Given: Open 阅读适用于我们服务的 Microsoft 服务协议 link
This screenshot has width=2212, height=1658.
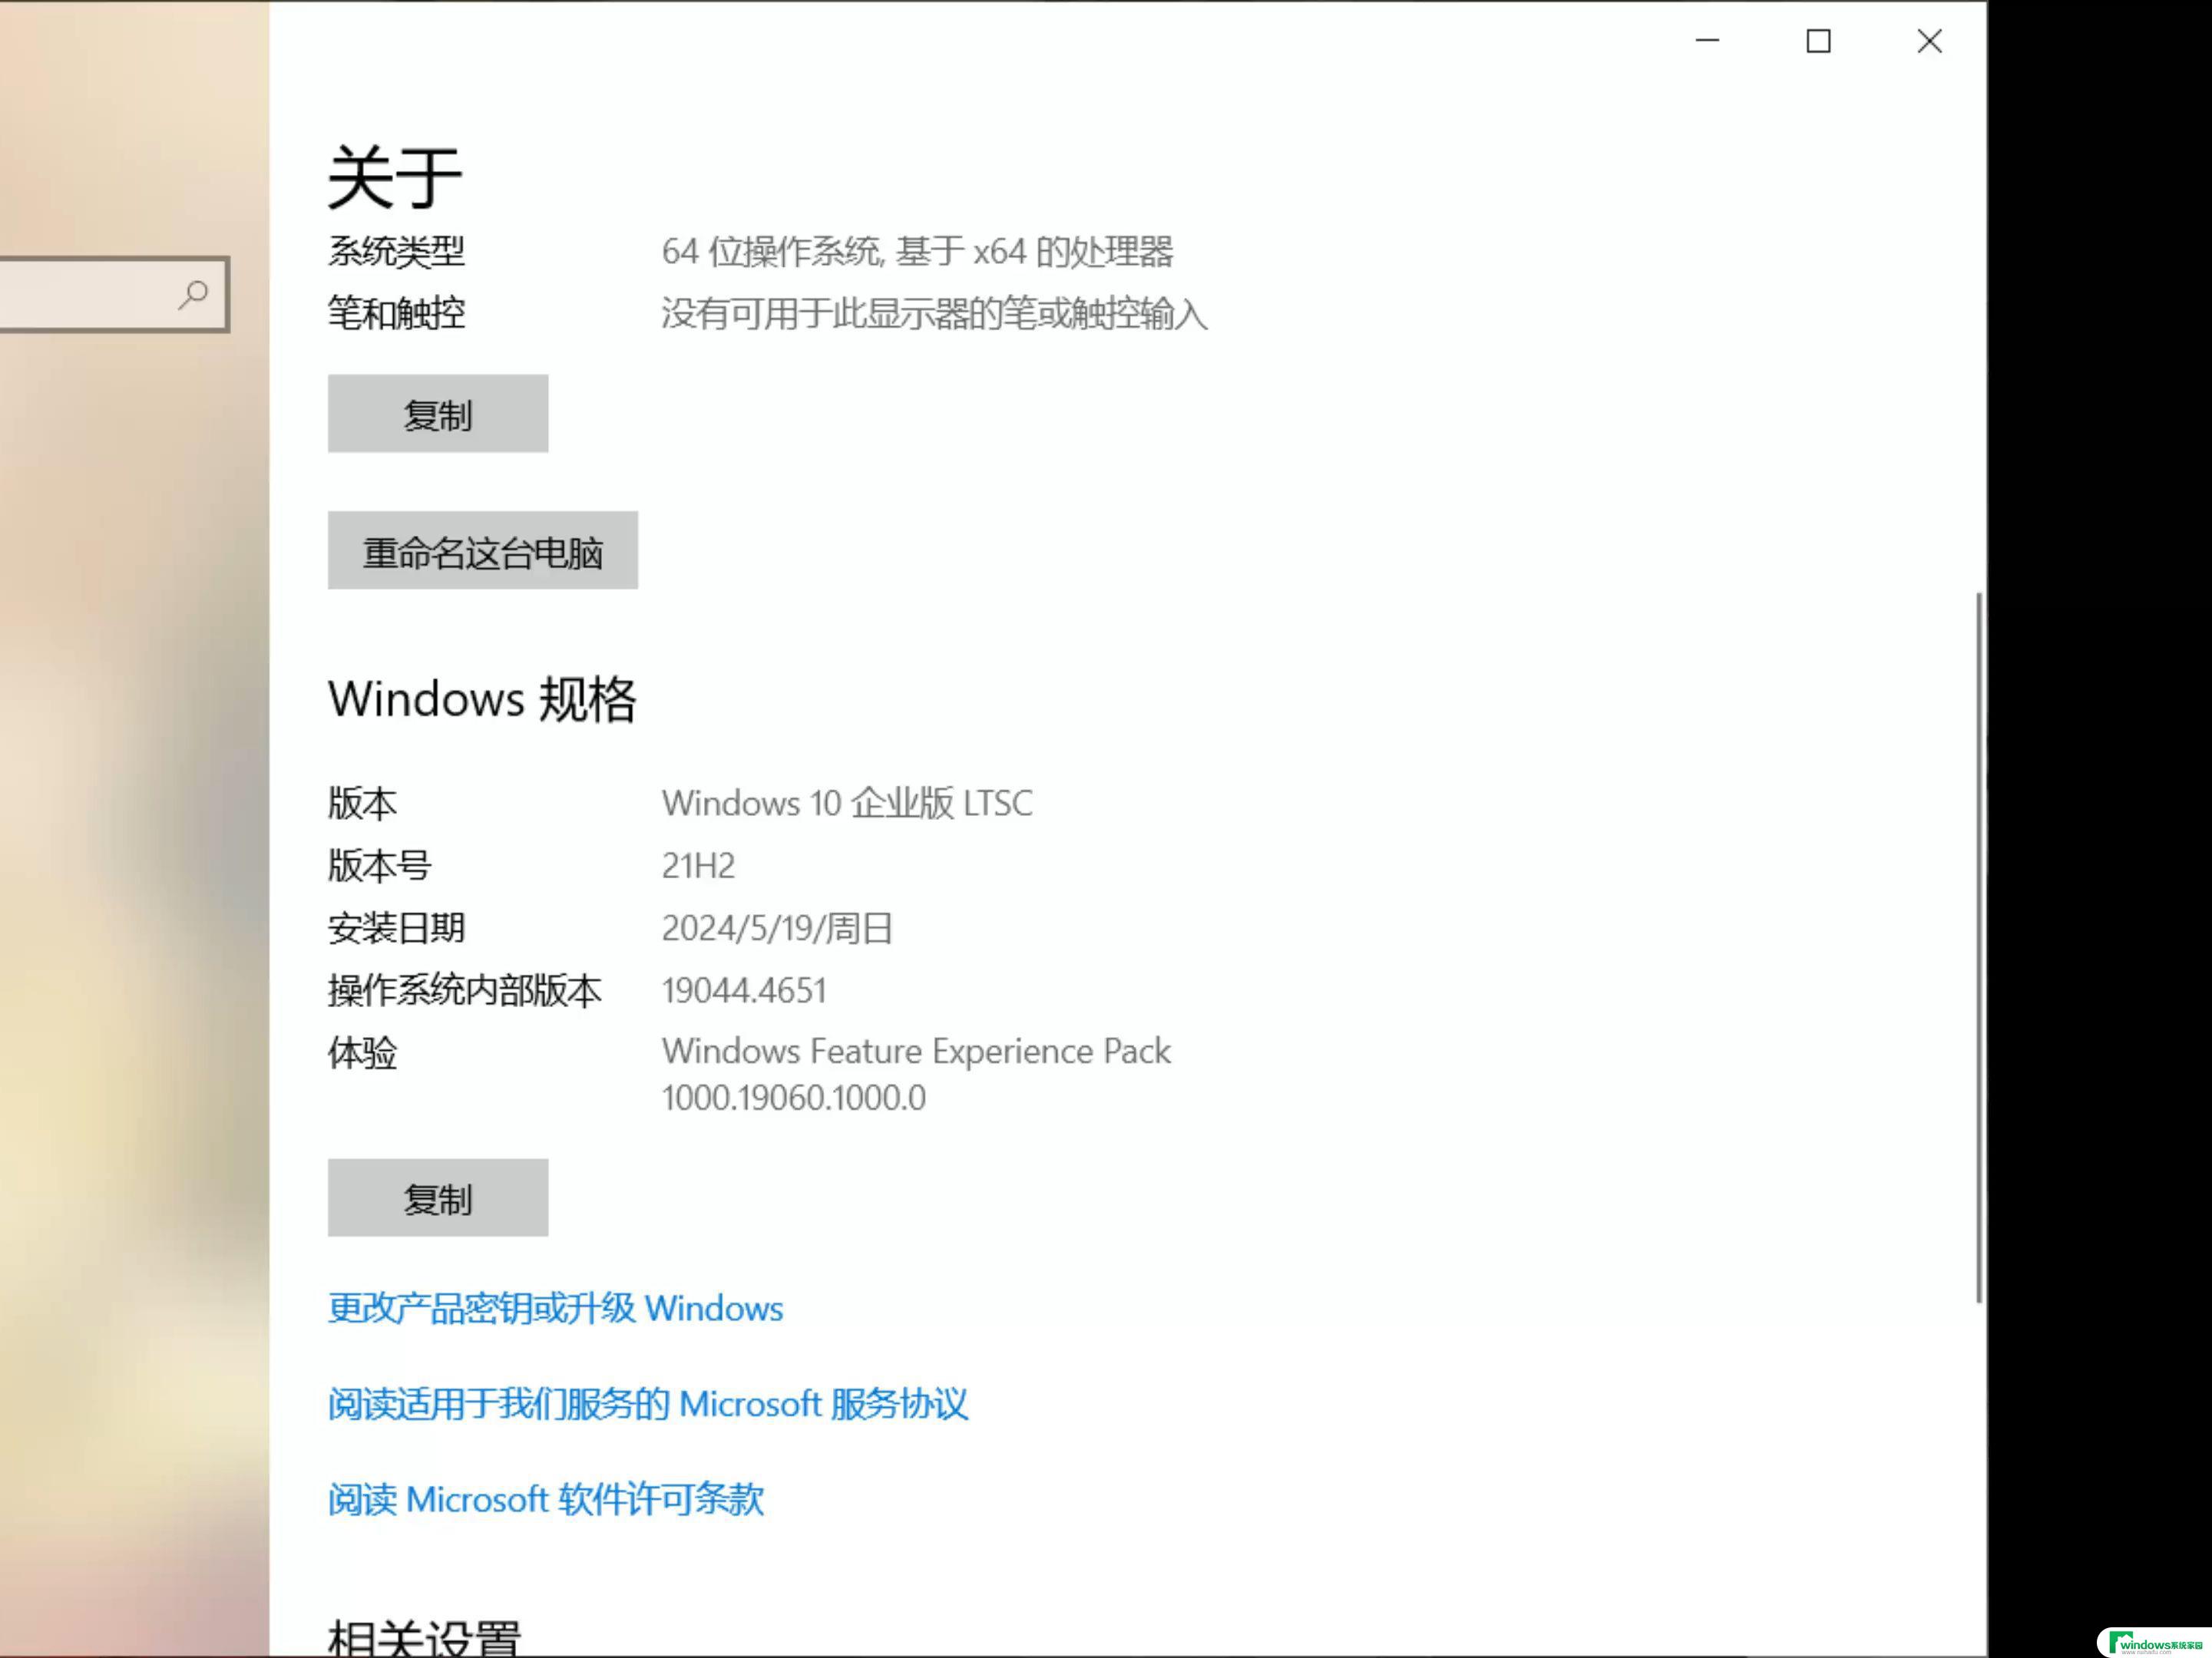Looking at the screenshot, I should (648, 1404).
